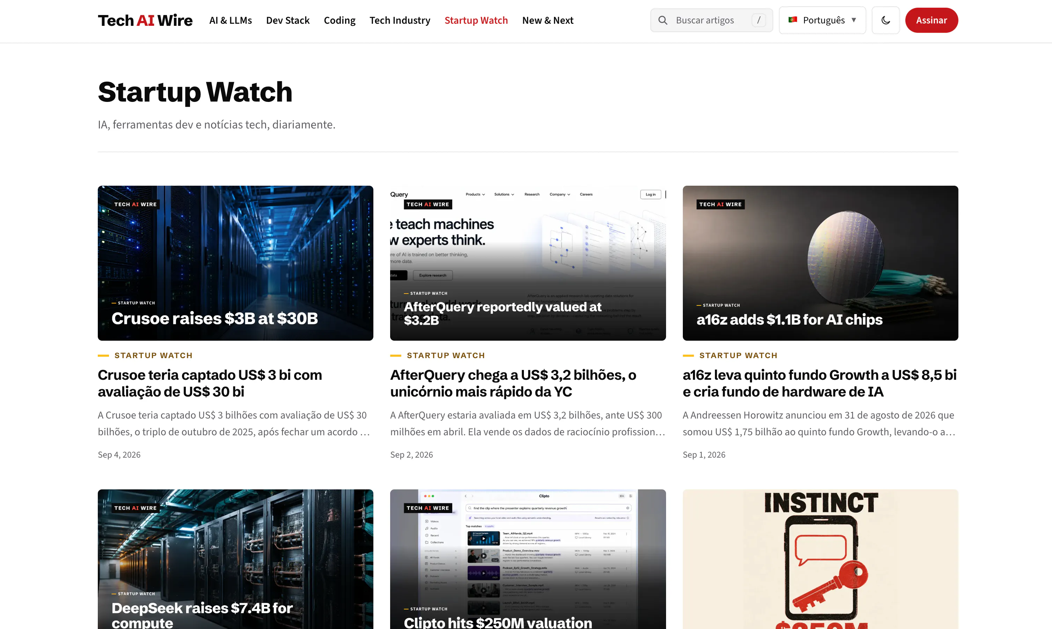Click the tagline IA, ferramentas dev e notícias tech
Image resolution: width=1052 pixels, height=629 pixels.
[x=216, y=125]
